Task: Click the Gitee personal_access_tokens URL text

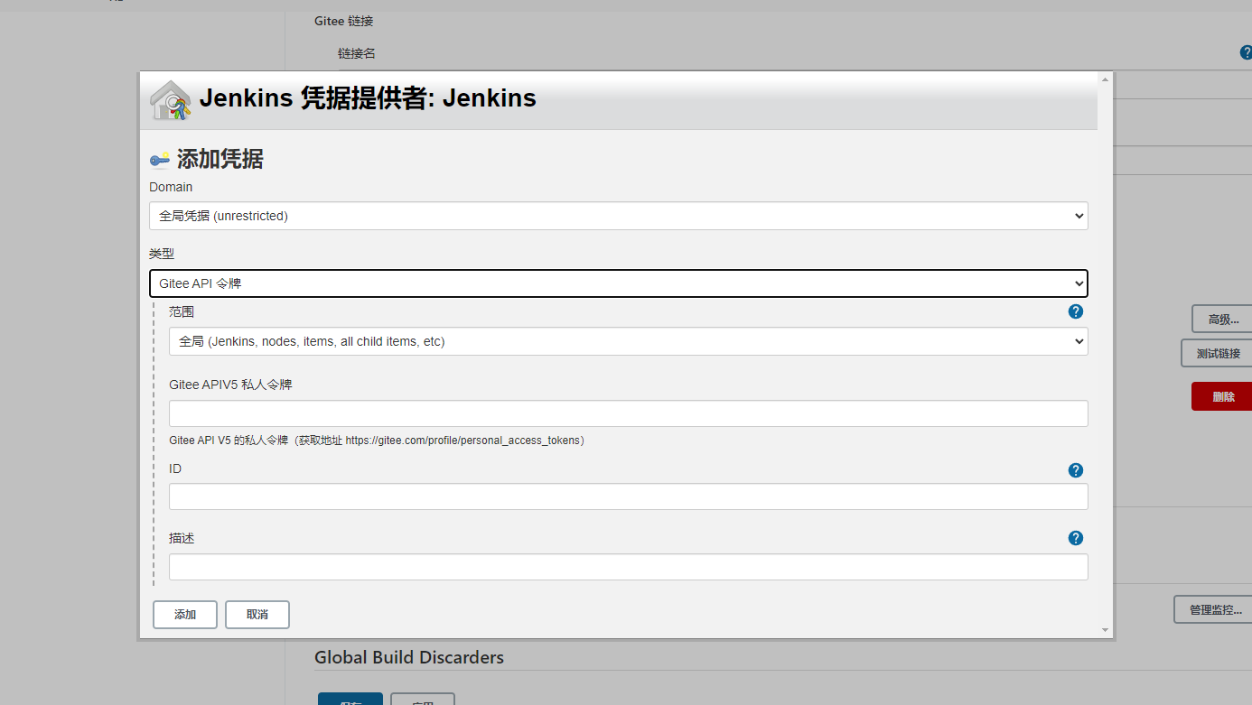Action: pos(462,441)
